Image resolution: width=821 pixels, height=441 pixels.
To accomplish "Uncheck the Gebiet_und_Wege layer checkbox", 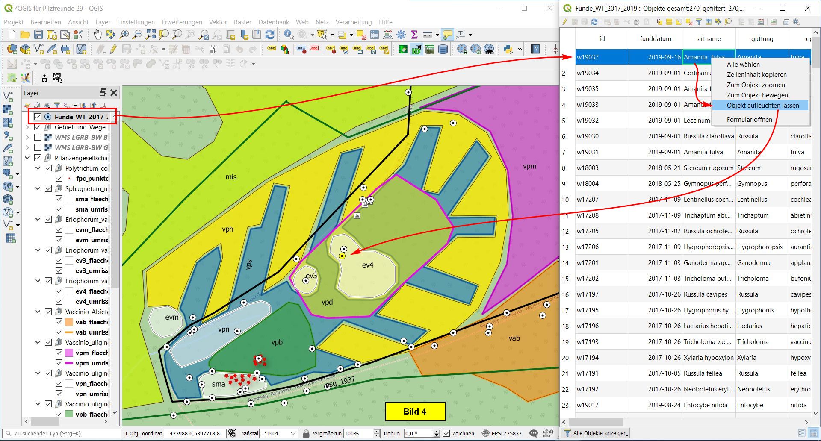I will pyautogui.click(x=38, y=127).
